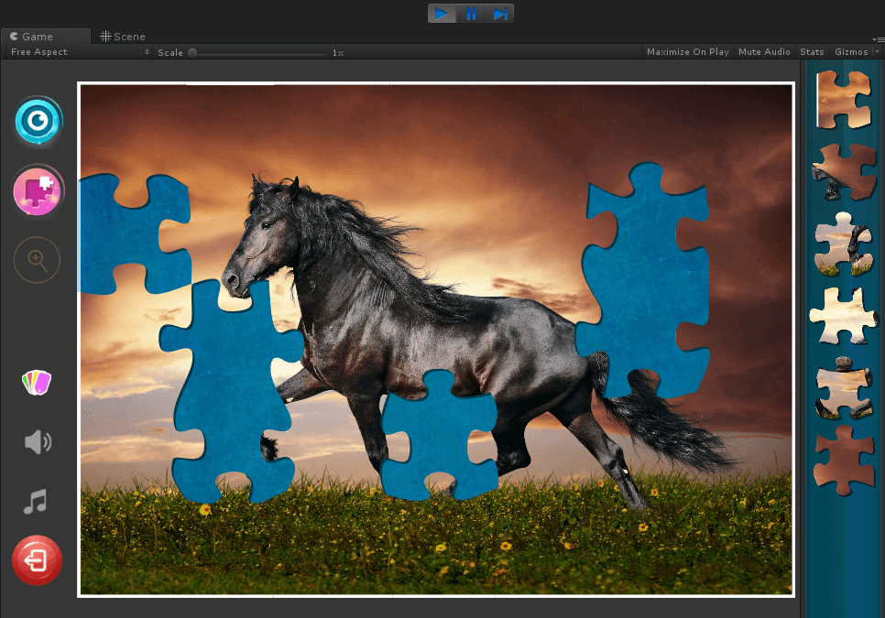
Task: Enable the Stats overlay
Action: click(x=812, y=51)
